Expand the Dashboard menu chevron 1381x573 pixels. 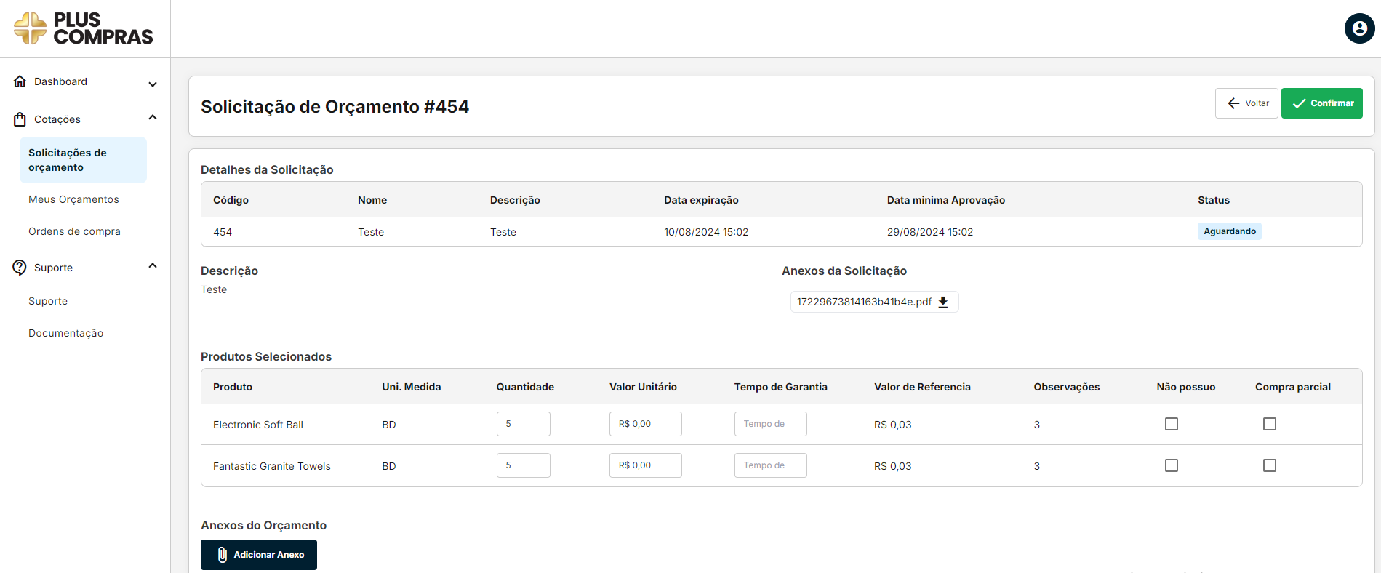point(153,84)
